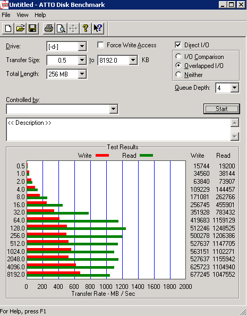Click the move crosshair toolbar icon

(73, 29)
